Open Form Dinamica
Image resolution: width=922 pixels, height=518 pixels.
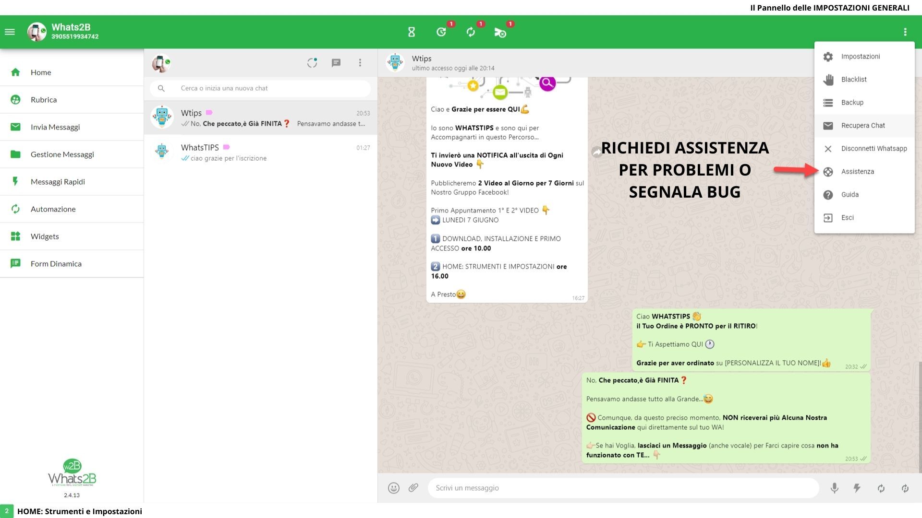(x=72, y=264)
